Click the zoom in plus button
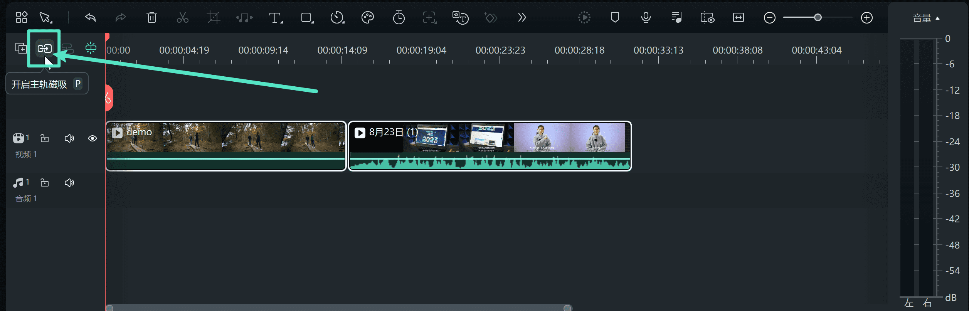The height and width of the screenshot is (311, 969). click(866, 18)
